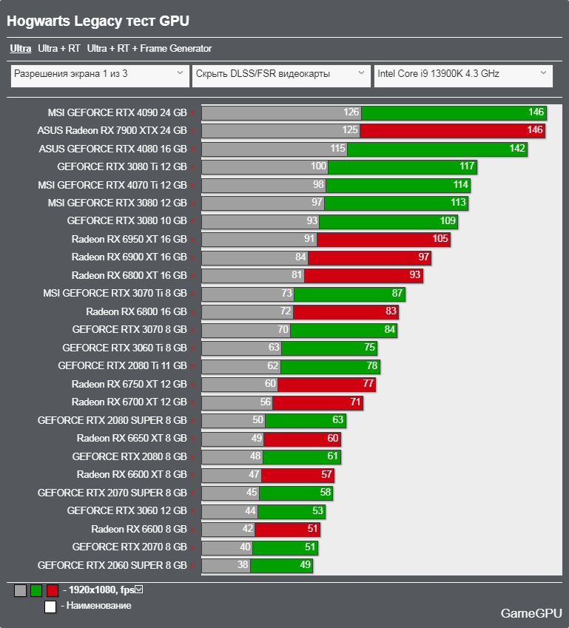
Task: Click red X next to ASUS RTX 4080
Action: coord(192,149)
